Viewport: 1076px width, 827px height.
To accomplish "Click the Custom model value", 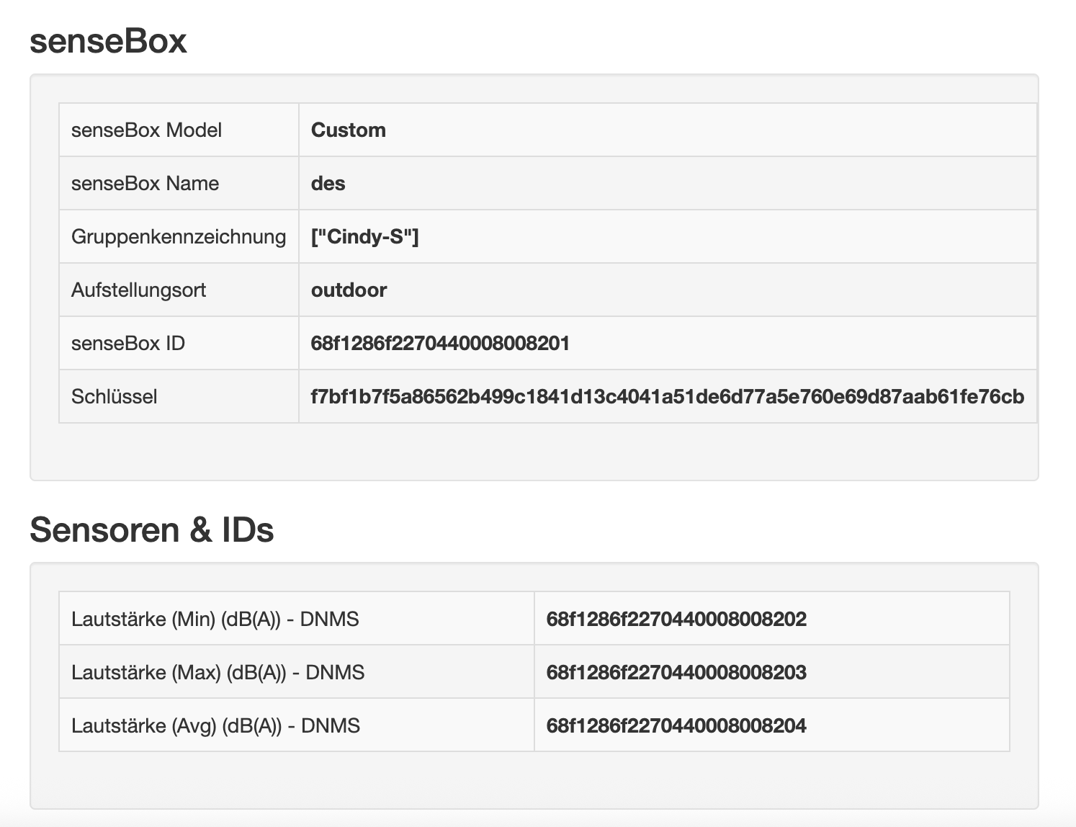I will [348, 130].
